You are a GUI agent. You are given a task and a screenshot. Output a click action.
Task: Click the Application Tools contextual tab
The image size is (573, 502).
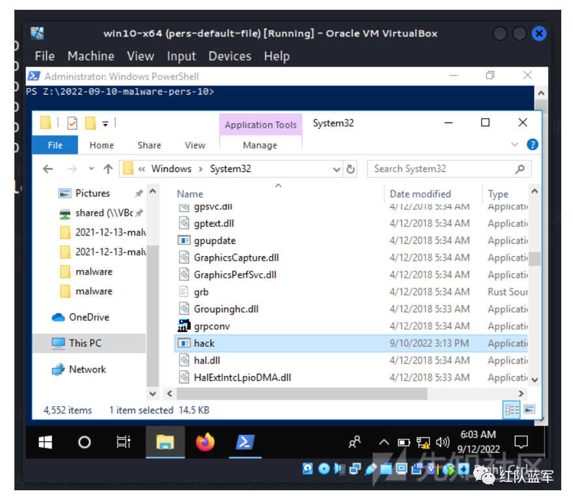tap(260, 125)
